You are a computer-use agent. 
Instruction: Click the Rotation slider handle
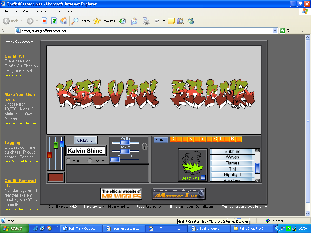tap(114, 160)
